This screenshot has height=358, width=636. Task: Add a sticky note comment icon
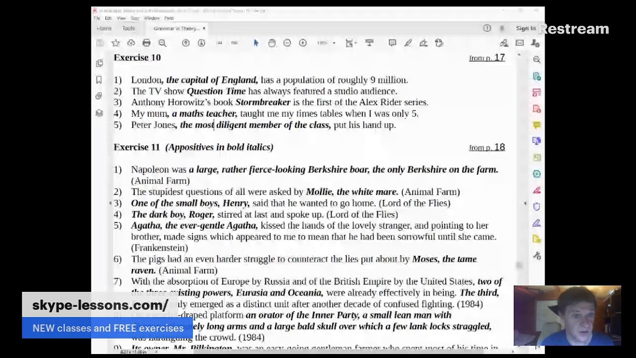pyautogui.click(x=393, y=43)
